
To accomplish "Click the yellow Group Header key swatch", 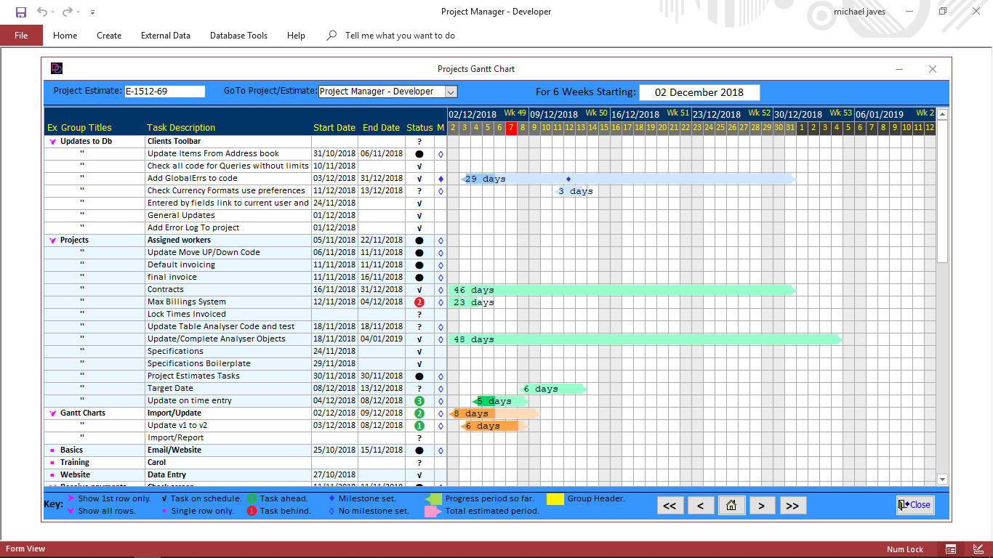I will pyautogui.click(x=555, y=499).
